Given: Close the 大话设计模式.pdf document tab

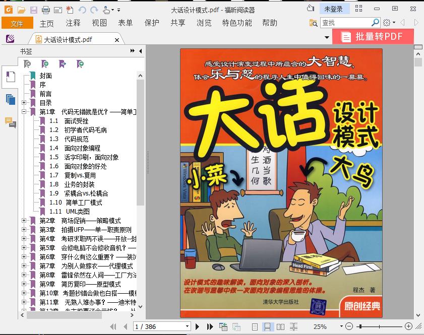Looking at the screenshot, I should (x=117, y=40).
